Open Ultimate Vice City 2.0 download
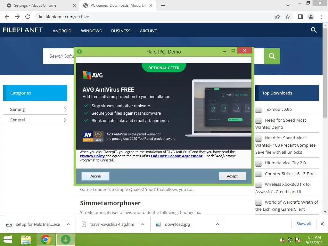328x246 pixels. (285, 163)
